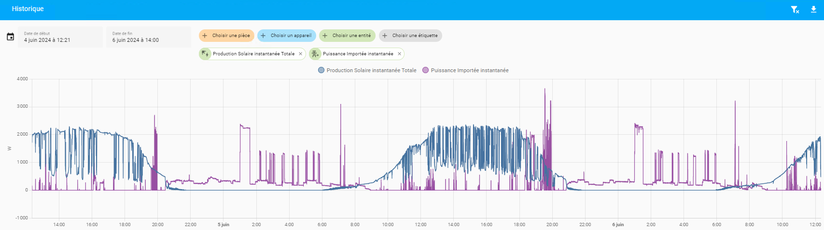Toggle Production Solaire instantanée Totale legend series
824x230 pixels.
(x=367, y=70)
